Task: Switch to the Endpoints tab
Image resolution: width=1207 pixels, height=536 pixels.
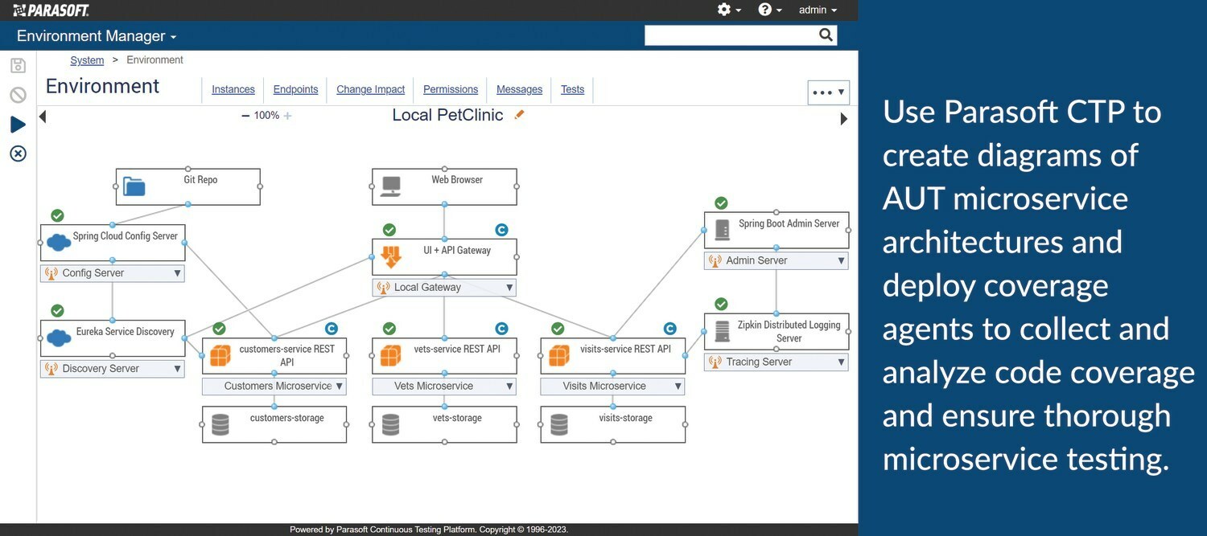Action: tap(295, 89)
